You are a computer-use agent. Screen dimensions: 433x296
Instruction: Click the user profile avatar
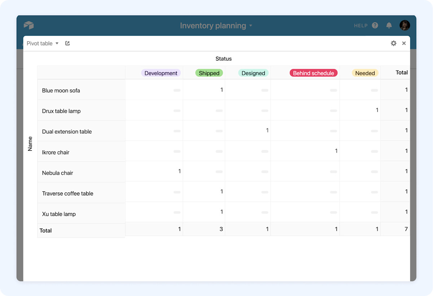pos(404,25)
